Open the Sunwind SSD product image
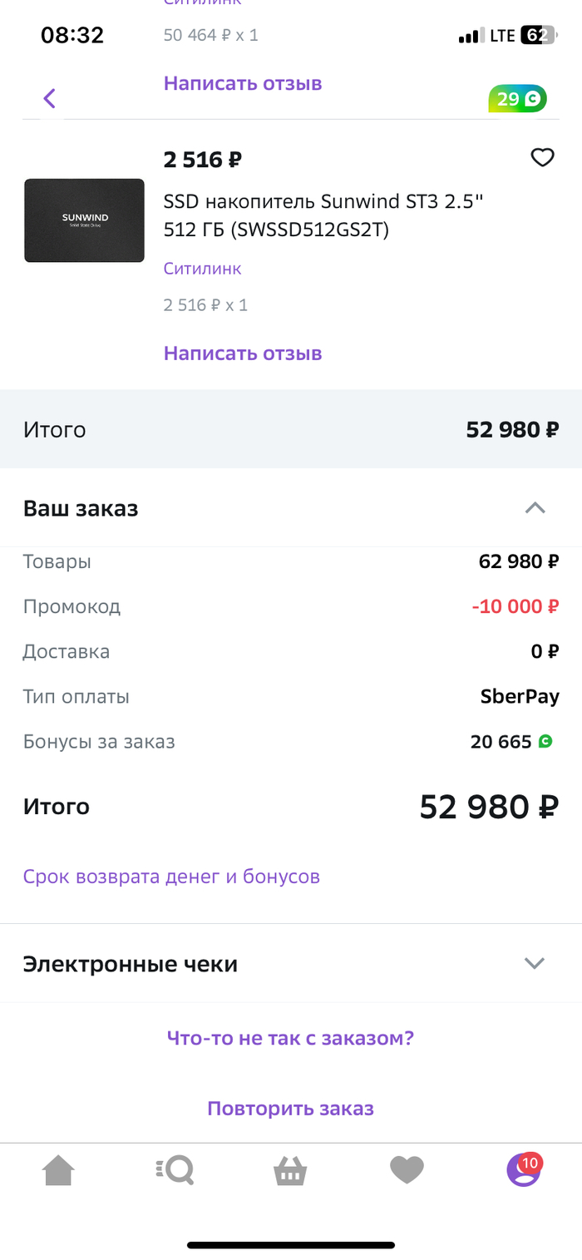This screenshot has width=582, height=1260. [84, 220]
